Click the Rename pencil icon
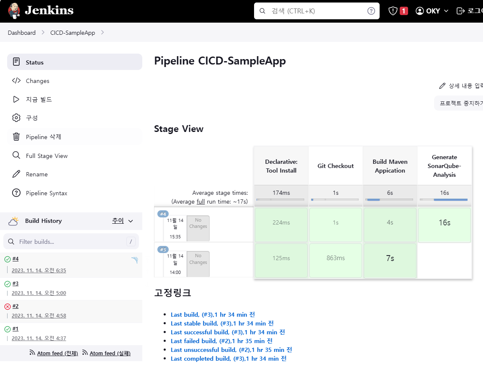The width and height of the screenshot is (483, 372). (x=16, y=174)
